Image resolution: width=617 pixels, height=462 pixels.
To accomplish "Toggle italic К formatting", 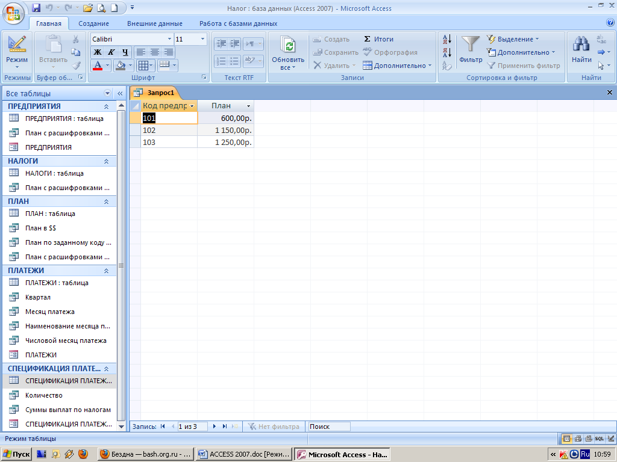I will pos(111,52).
